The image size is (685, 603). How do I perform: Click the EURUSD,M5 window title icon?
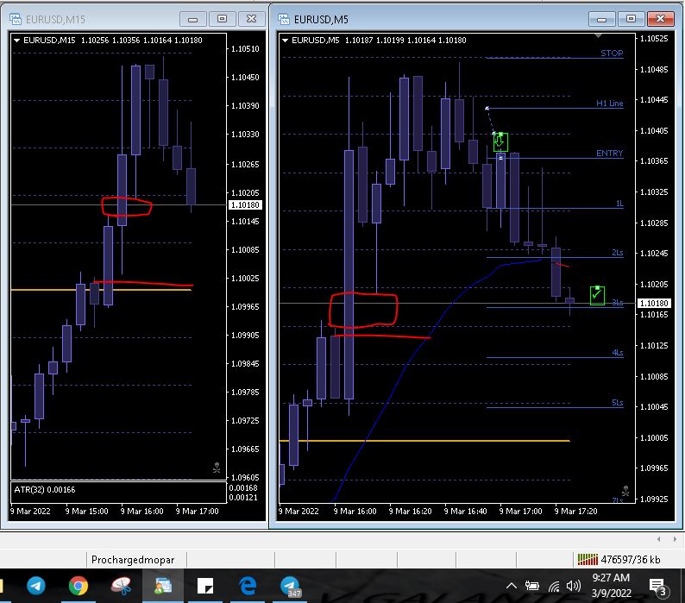point(284,19)
